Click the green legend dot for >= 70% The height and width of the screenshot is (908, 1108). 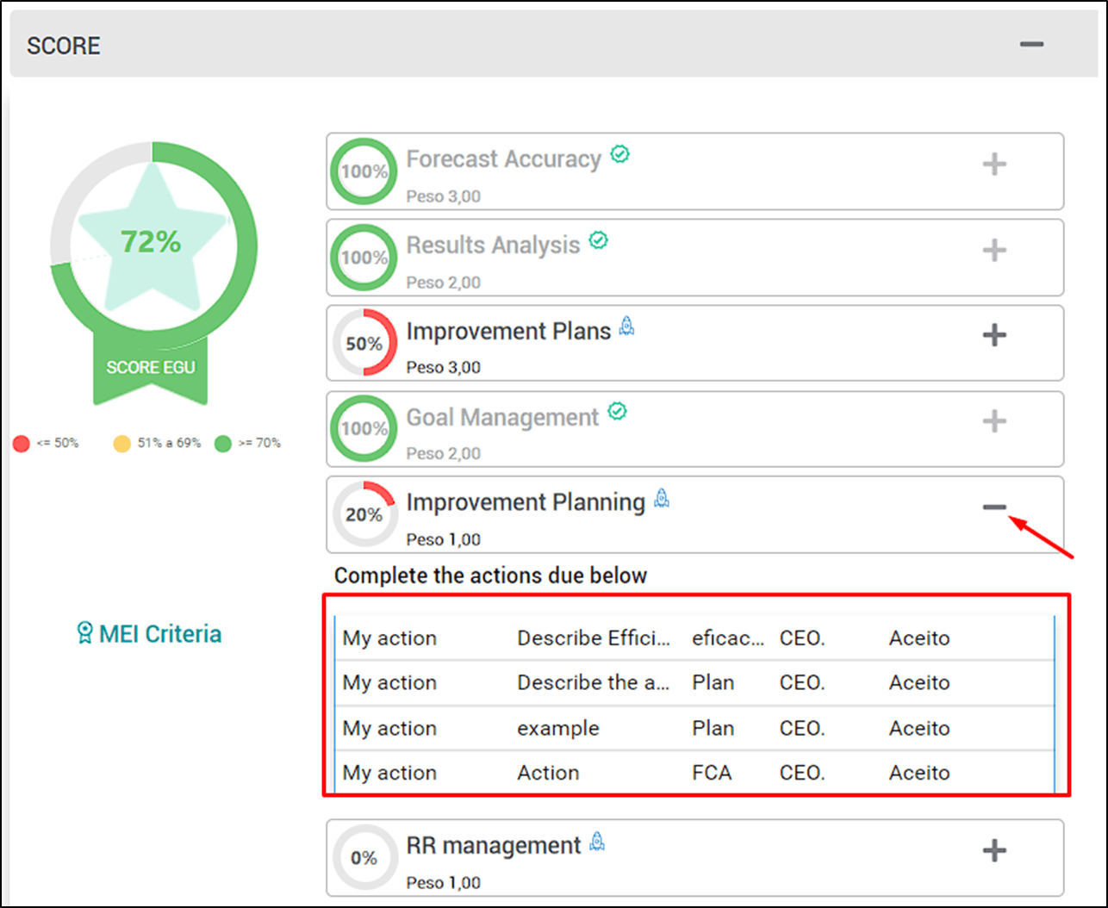coord(223,444)
